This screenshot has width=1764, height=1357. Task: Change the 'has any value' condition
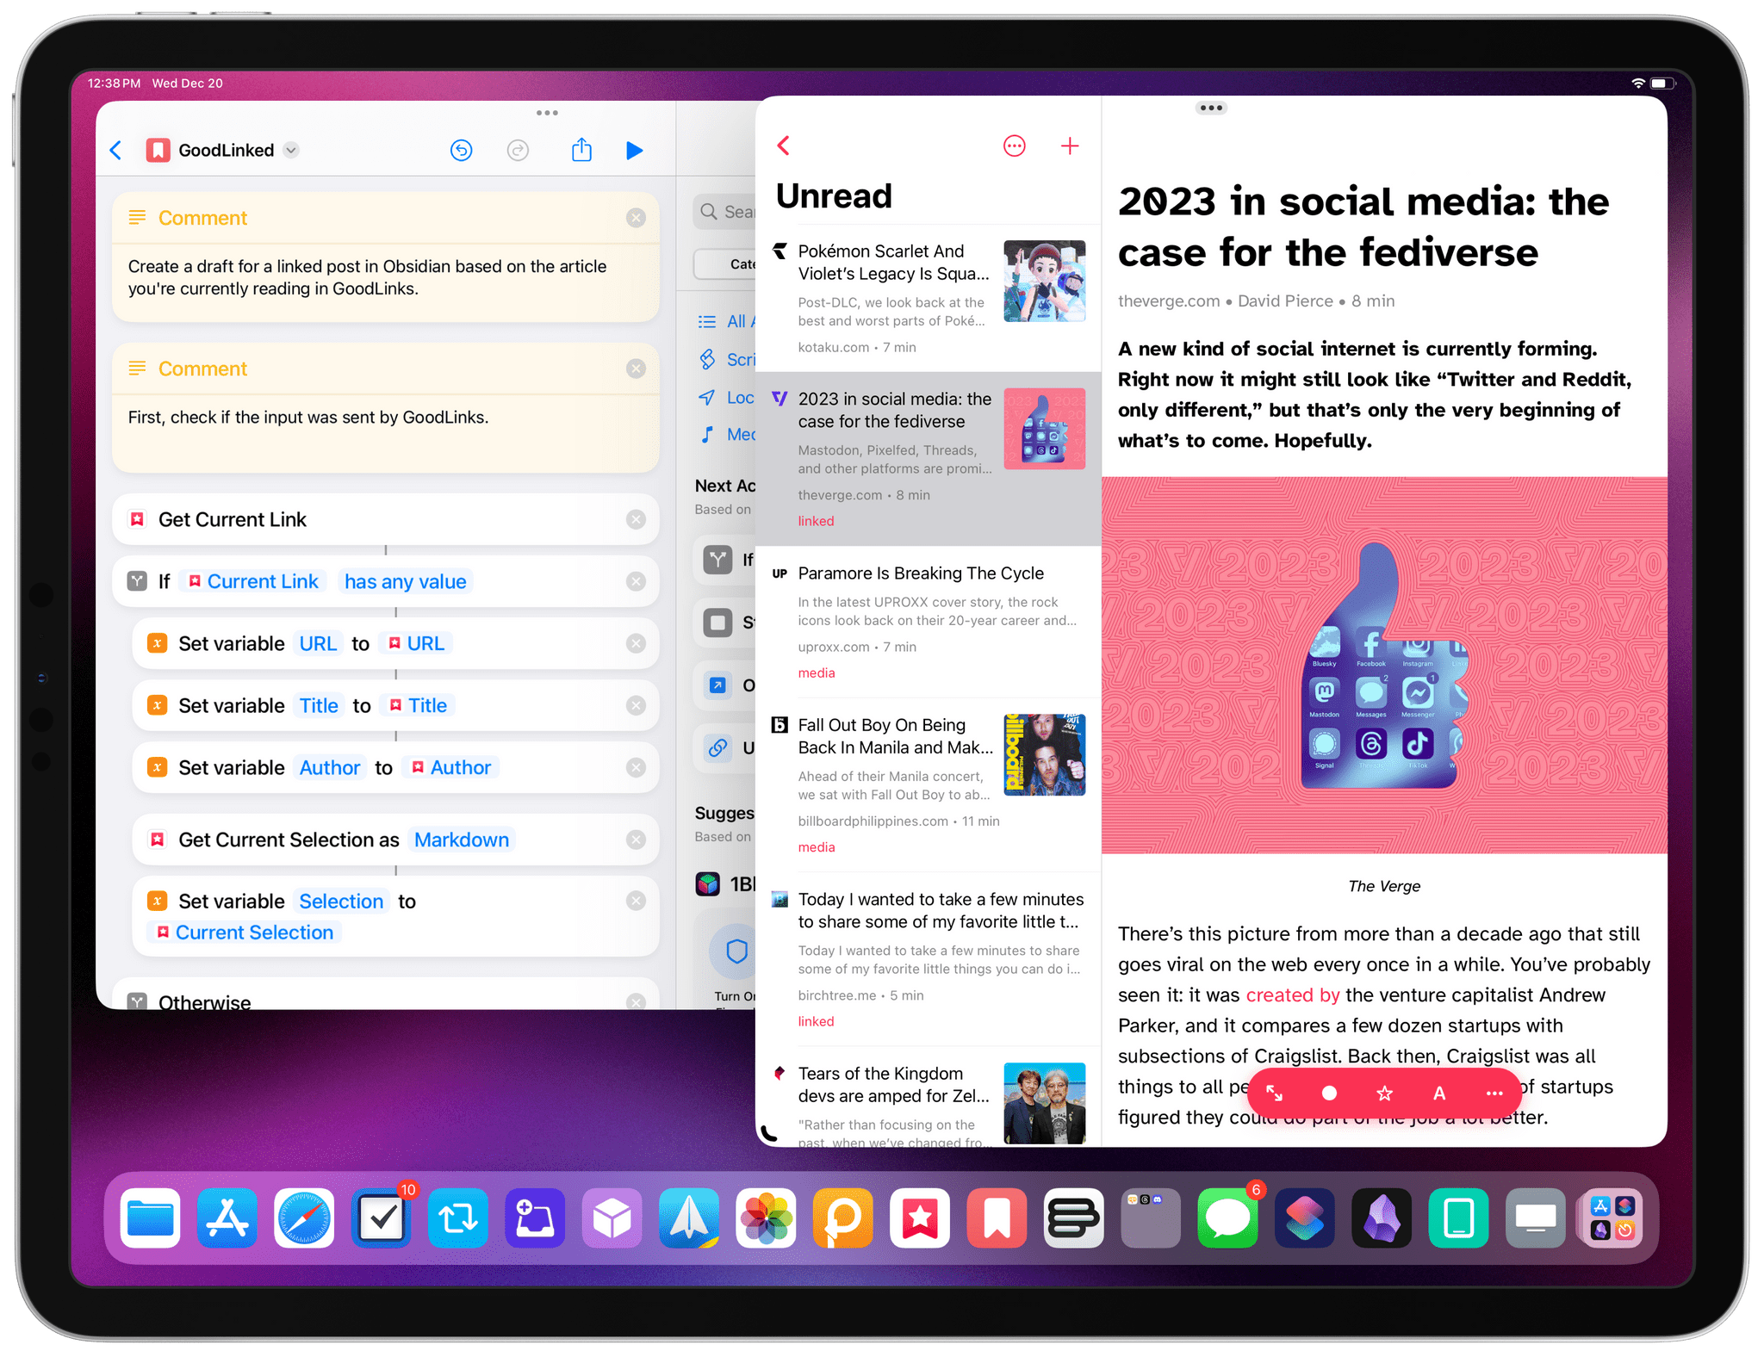pos(405,581)
